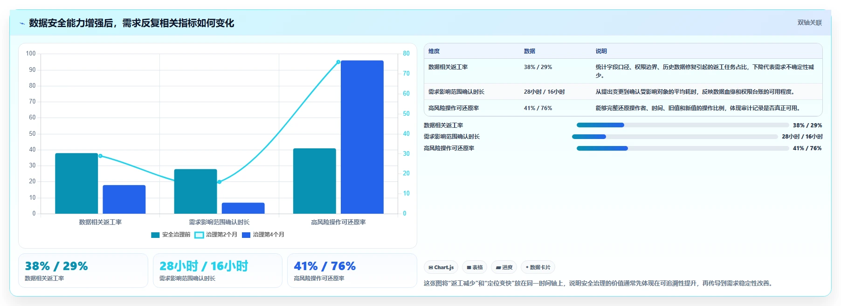This screenshot has width=841, height=306.
Task: Click the 说明 table column header
Action: pyautogui.click(x=601, y=51)
